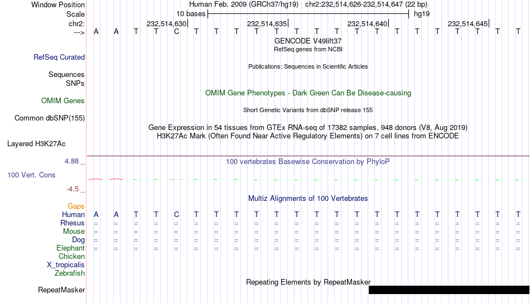Click the chr2: ruler label

click(x=77, y=23)
